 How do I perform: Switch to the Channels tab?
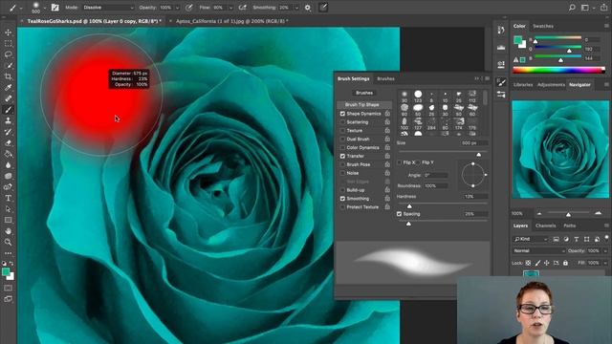[x=545, y=226]
